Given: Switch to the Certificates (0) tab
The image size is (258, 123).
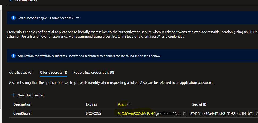Looking at the screenshot, I should point(21,72).
